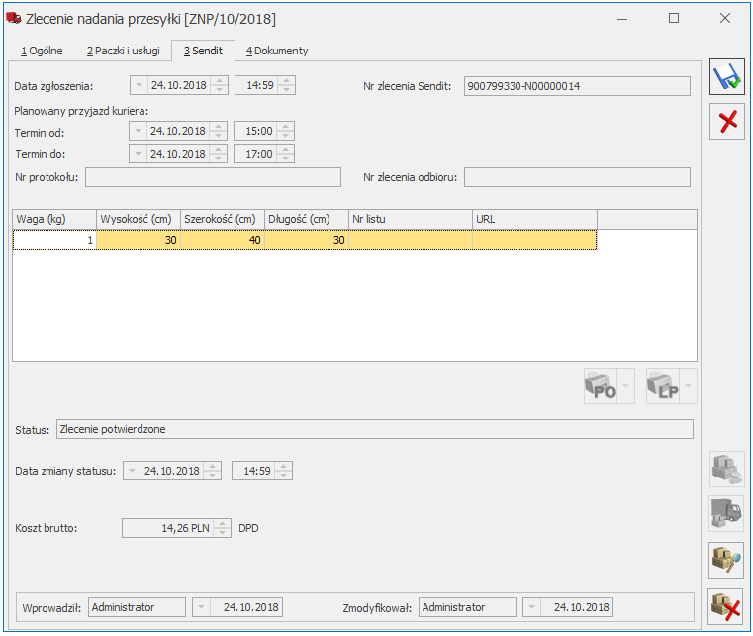Open the Data zmiany statusu date dropdown
This screenshot has width=753, height=636.
132,471
